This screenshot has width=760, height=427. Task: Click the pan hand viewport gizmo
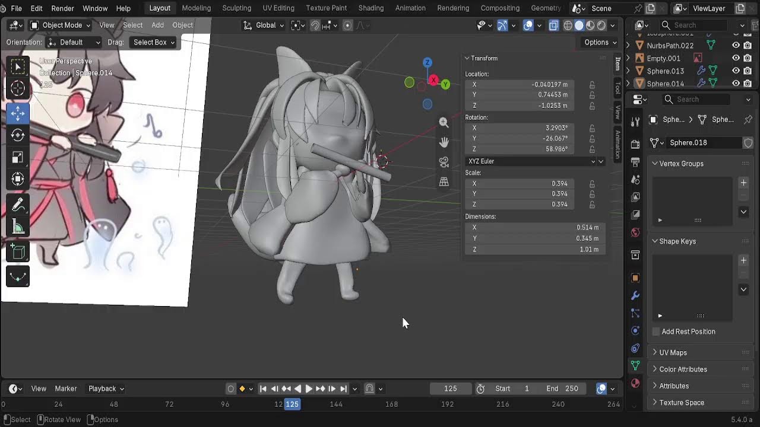pos(444,142)
